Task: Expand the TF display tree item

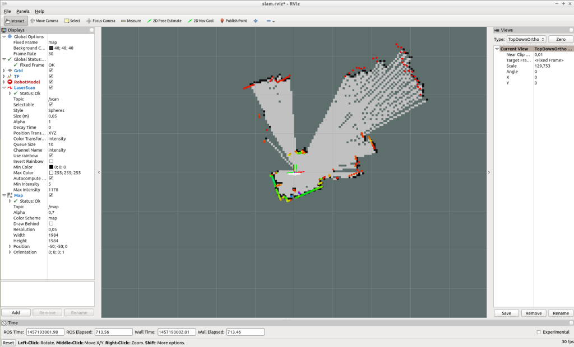Action: [4, 76]
